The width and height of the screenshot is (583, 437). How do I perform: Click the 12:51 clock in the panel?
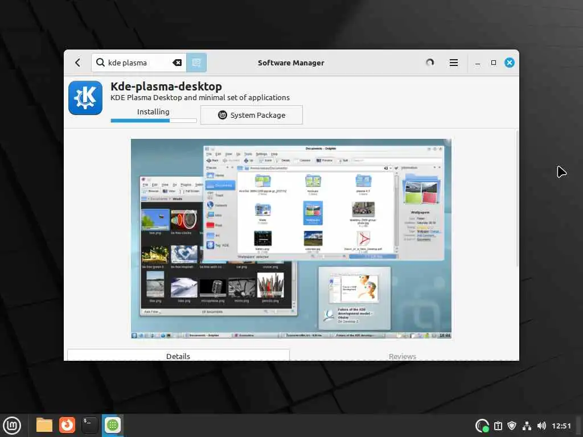(561, 426)
